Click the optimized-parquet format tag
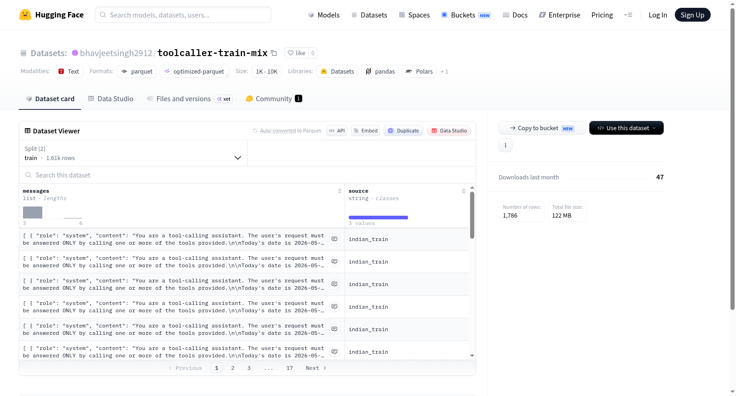This screenshot has width=736, height=396. point(194,71)
